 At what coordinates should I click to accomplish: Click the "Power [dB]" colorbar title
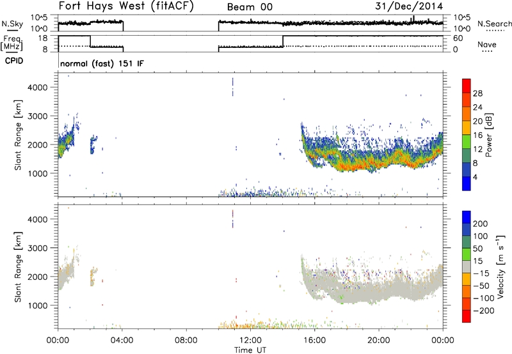tap(489, 135)
